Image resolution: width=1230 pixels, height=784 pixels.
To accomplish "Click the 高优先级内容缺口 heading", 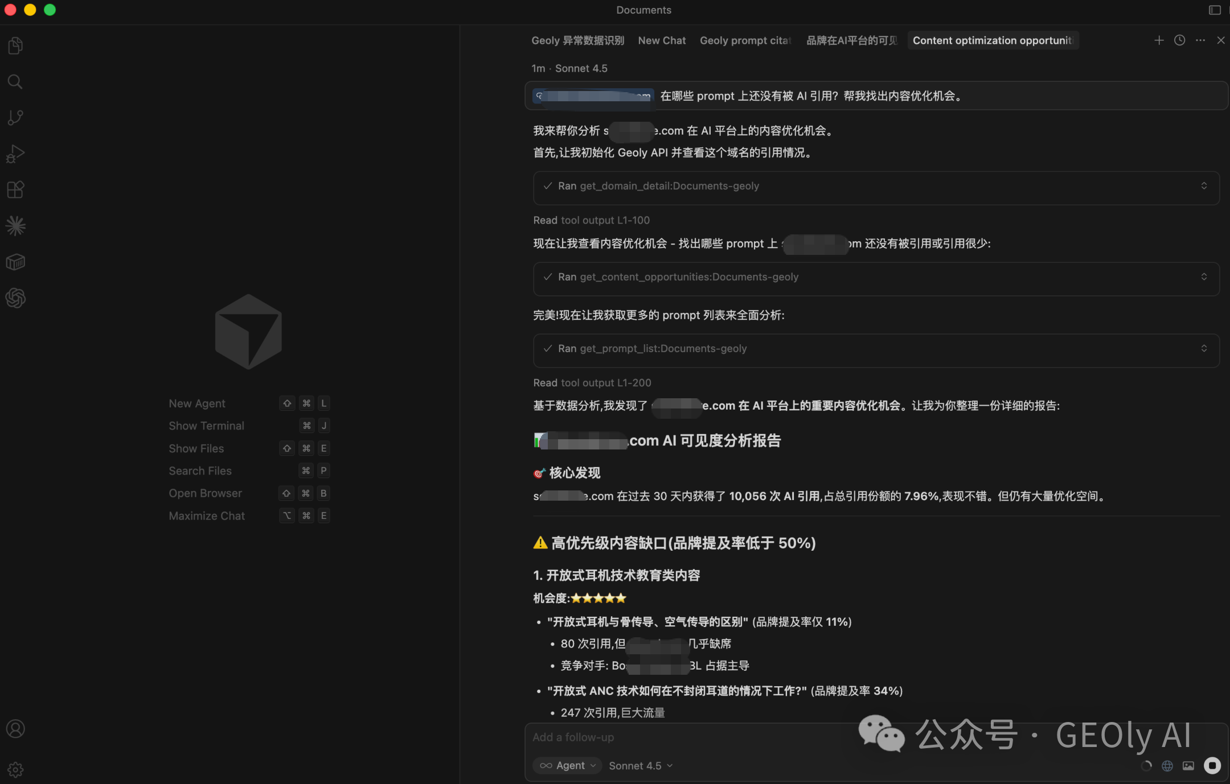I will click(674, 543).
